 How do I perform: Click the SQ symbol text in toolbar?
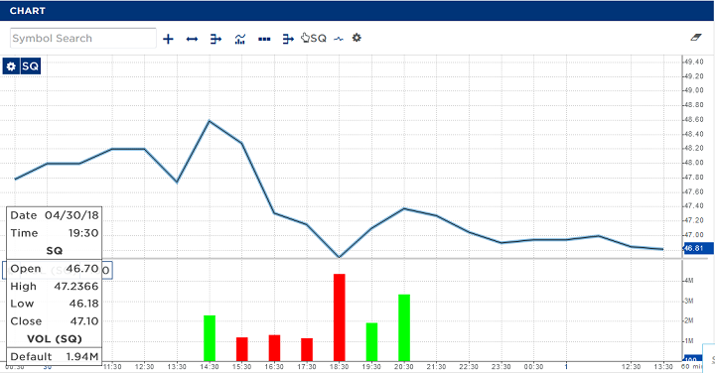coord(319,39)
